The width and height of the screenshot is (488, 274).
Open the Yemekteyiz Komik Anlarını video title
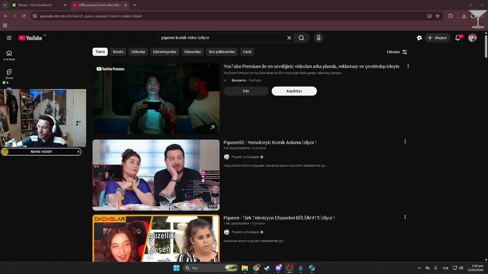click(270, 142)
